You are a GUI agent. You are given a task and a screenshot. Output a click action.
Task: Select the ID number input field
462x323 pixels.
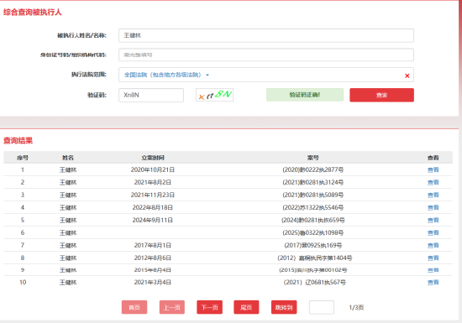pyautogui.click(x=266, y=55)
